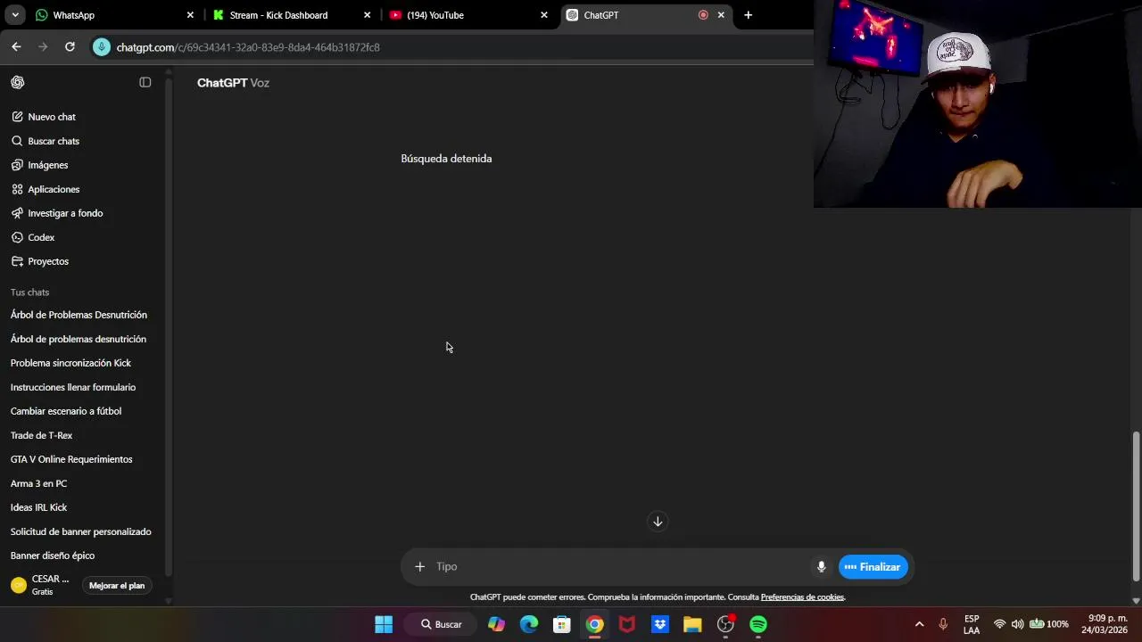Screen dimensions: 1142x642
Task: Open chat Instrucciones llenar formulario
Action: [73, 387]
